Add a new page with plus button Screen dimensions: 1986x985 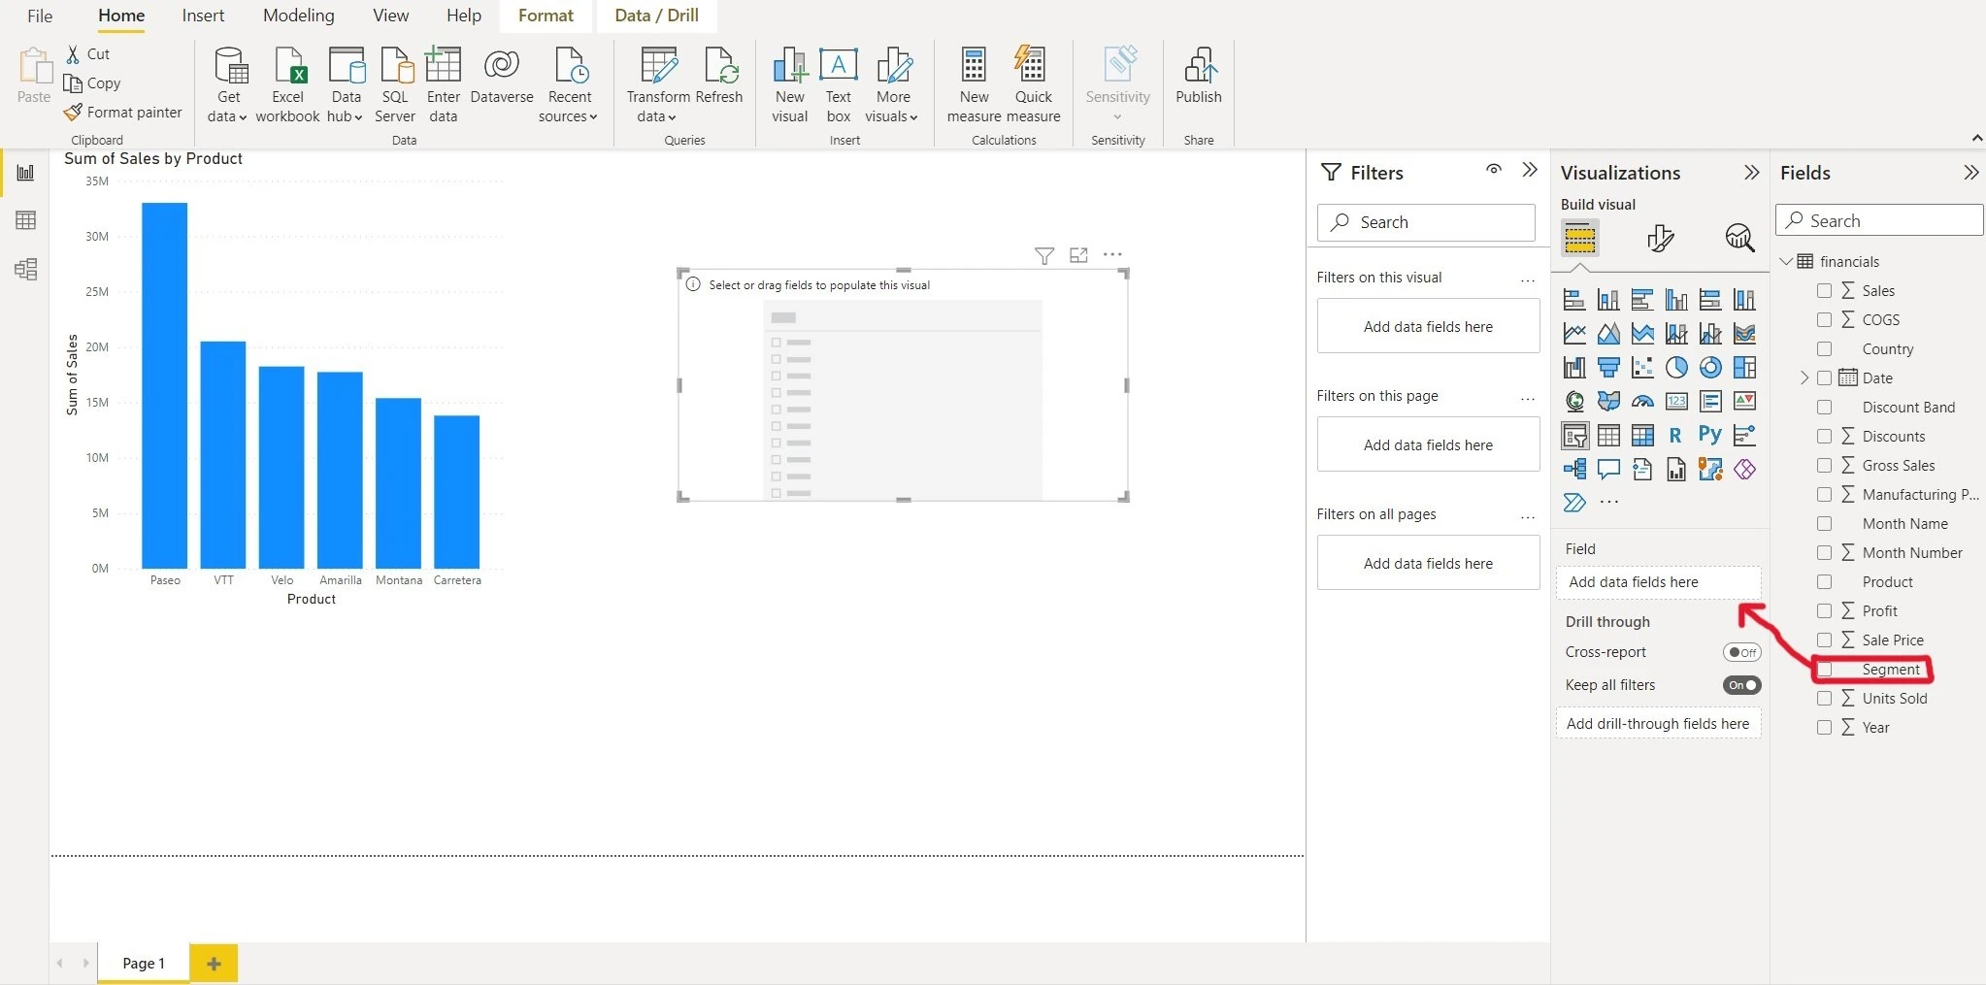pyautogui.click(x=214, y=964)
